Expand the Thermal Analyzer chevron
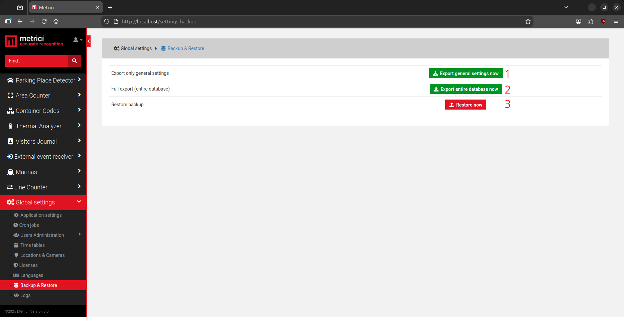 79,125
